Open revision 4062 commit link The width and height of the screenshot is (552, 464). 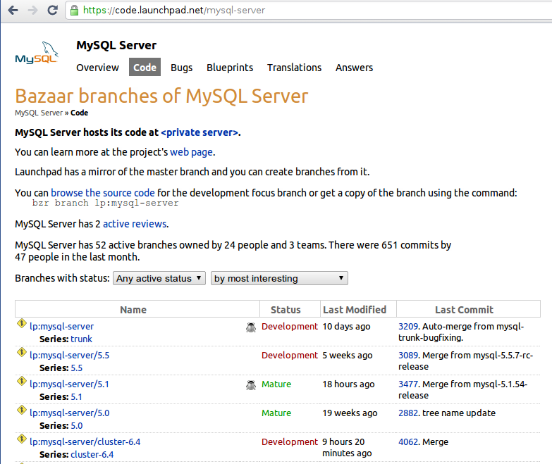coord(408,442)
